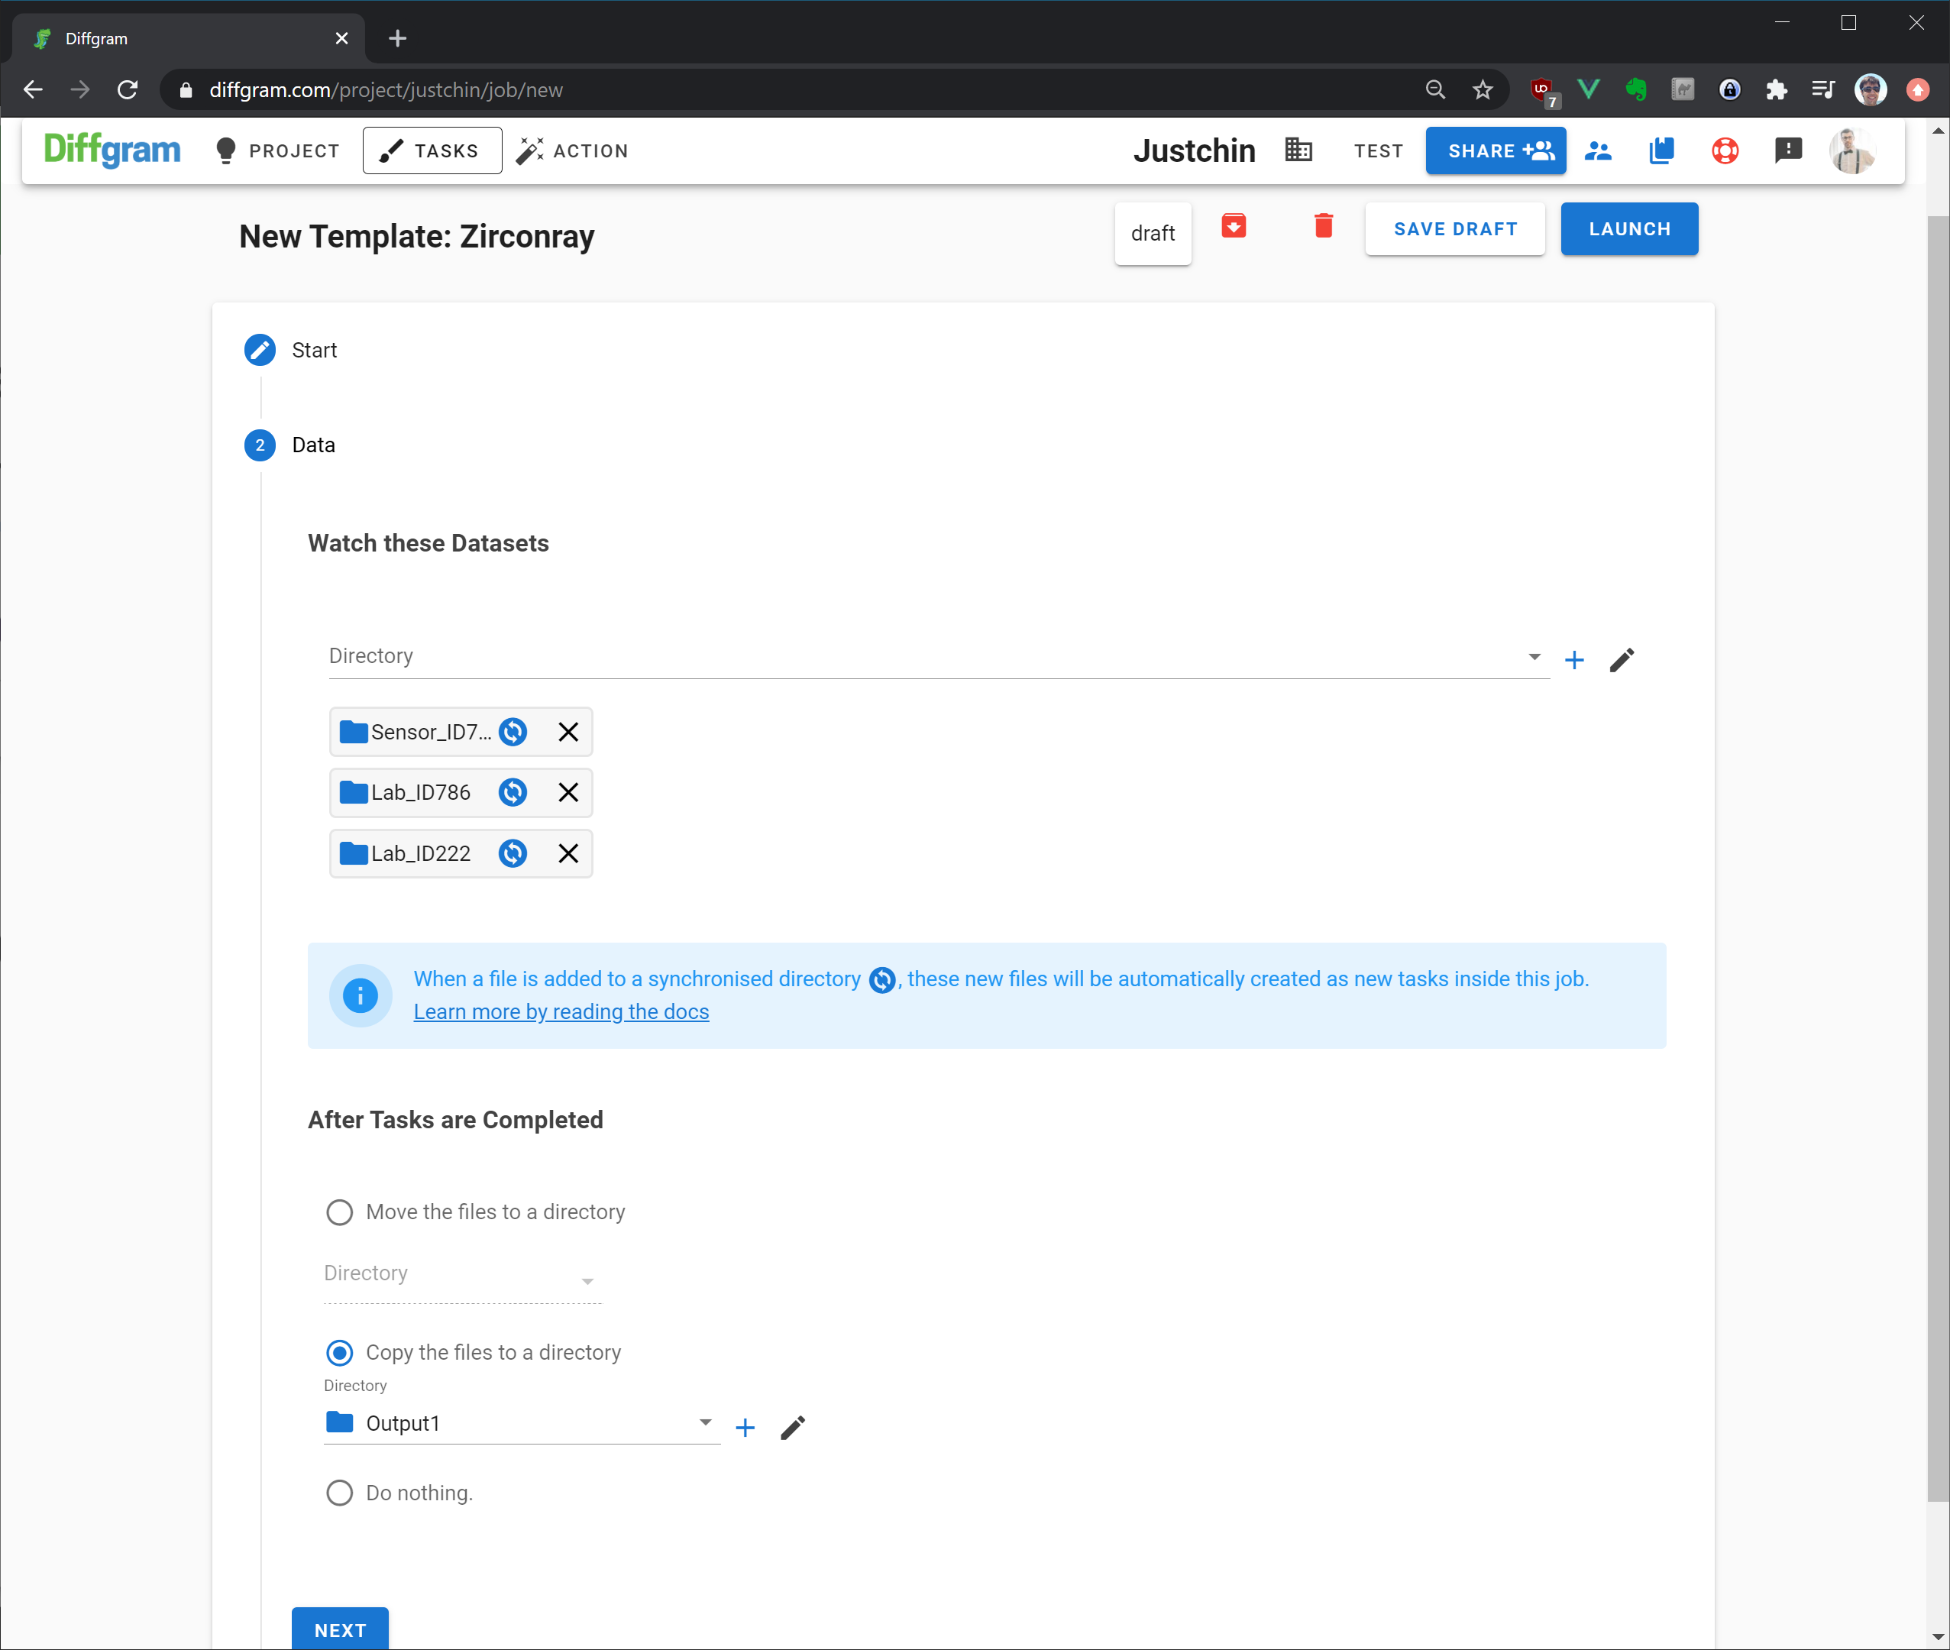Expand the Watch Datasets Directory dropdown
The image size is (1950, 1650).
(1534, 657)
